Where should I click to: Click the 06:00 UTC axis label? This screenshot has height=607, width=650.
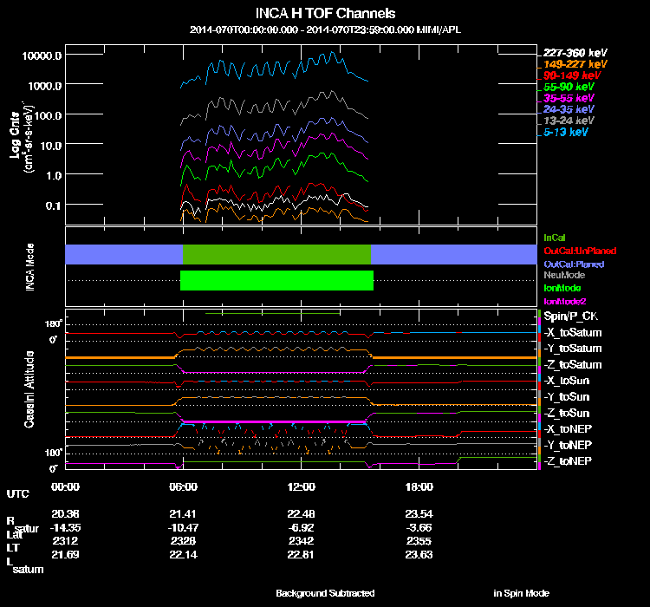click(183, 486)
